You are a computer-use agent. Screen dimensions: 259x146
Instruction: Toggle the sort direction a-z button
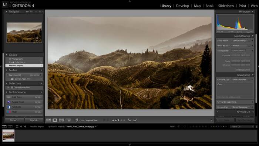click(x=76, y=120)
